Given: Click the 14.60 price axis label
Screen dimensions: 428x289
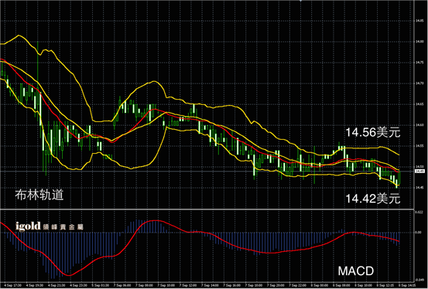Looking at the screenshot, I should tap(419, 125).
